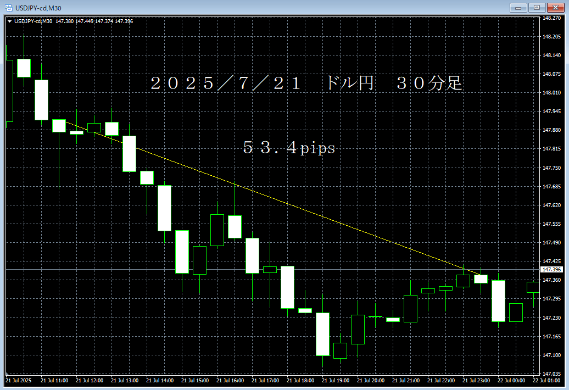The image size is (569, 390).
Task: Click the 148.010 price scale label
Action: pyautogui.click(x=551, y=93)
